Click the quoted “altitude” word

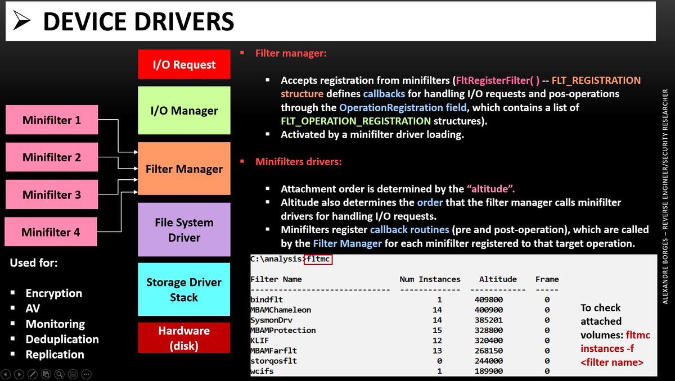(x=491, y=189)
